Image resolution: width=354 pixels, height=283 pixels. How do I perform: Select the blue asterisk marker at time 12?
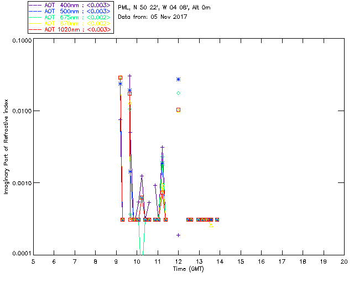pos(178,80)
